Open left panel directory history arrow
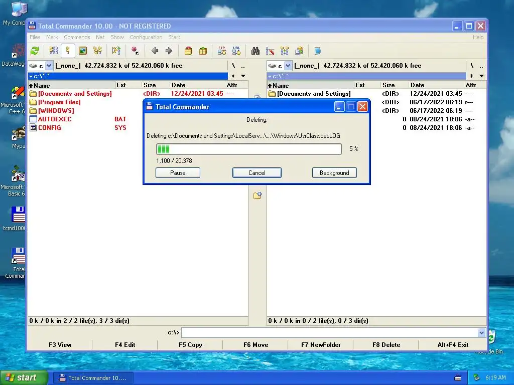The width and height of the screenshot is (514, 385). click(x=243, y=76)
